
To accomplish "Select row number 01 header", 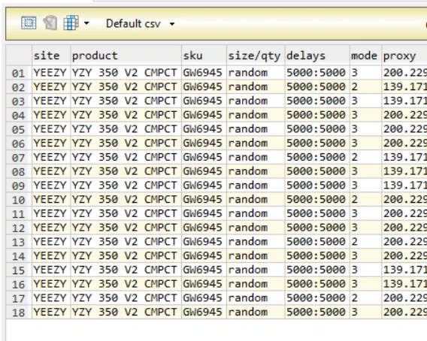I will click(19, 73).
